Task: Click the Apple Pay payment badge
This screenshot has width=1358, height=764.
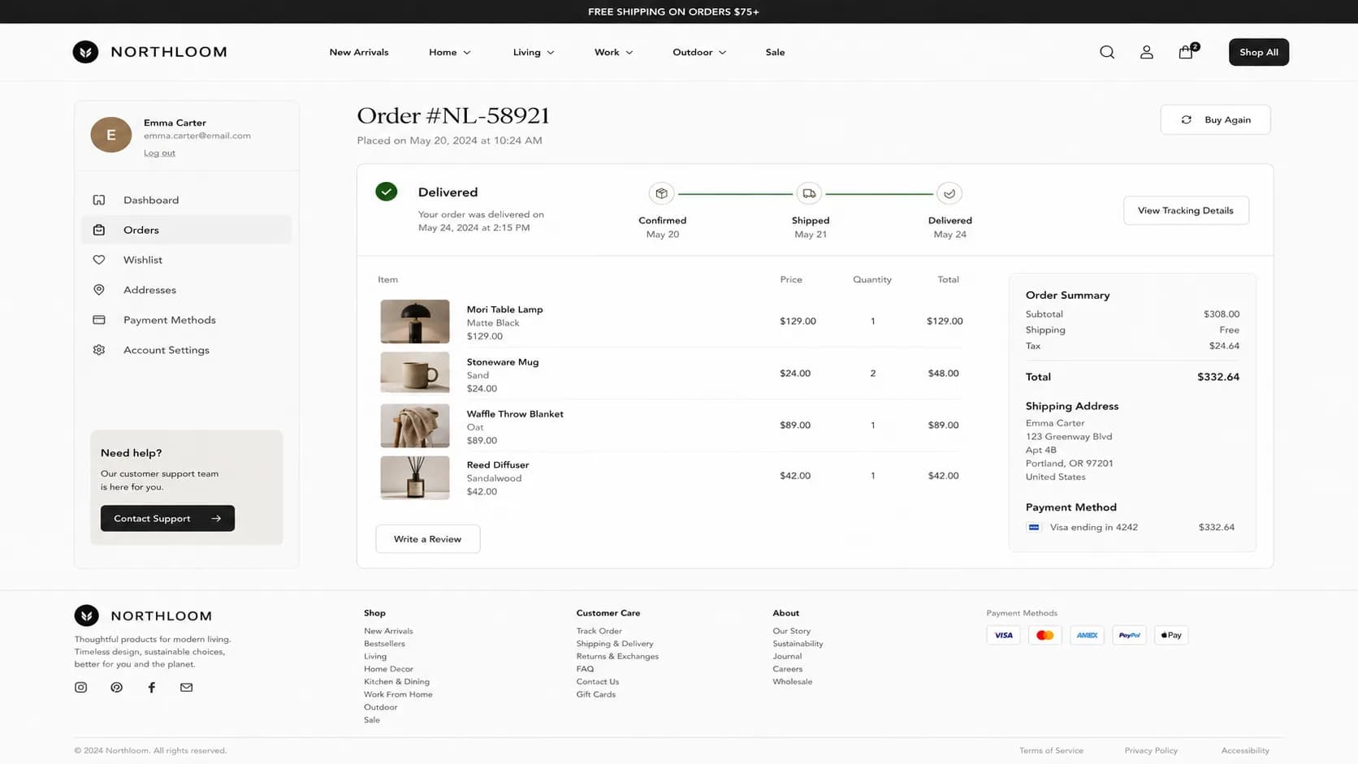Action: pyautogui.click(x=1171, y=635)
